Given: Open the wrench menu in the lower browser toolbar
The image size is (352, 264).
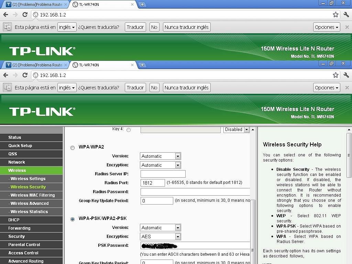Looking at the screenshot, I should [346, 75].
